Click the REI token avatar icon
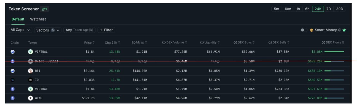This screenshot has height=107, width=357. (x=30, y=71)
